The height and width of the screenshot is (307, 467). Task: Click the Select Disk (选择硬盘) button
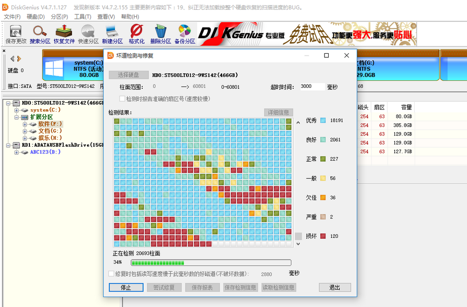(x=129, y=75)
